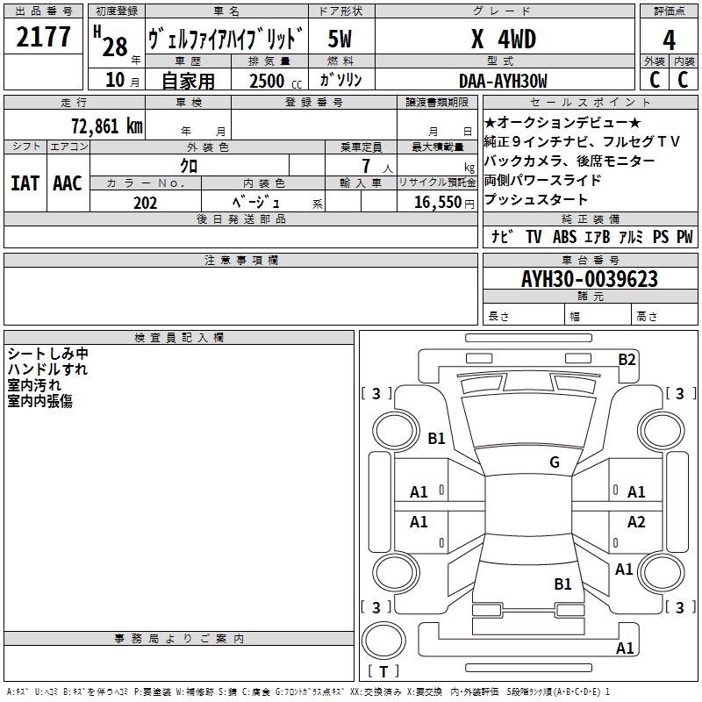The width and height of the screenshot is (702, 702).
Task: Click the バックカメラ、後席モニター line
Action: 569,161
